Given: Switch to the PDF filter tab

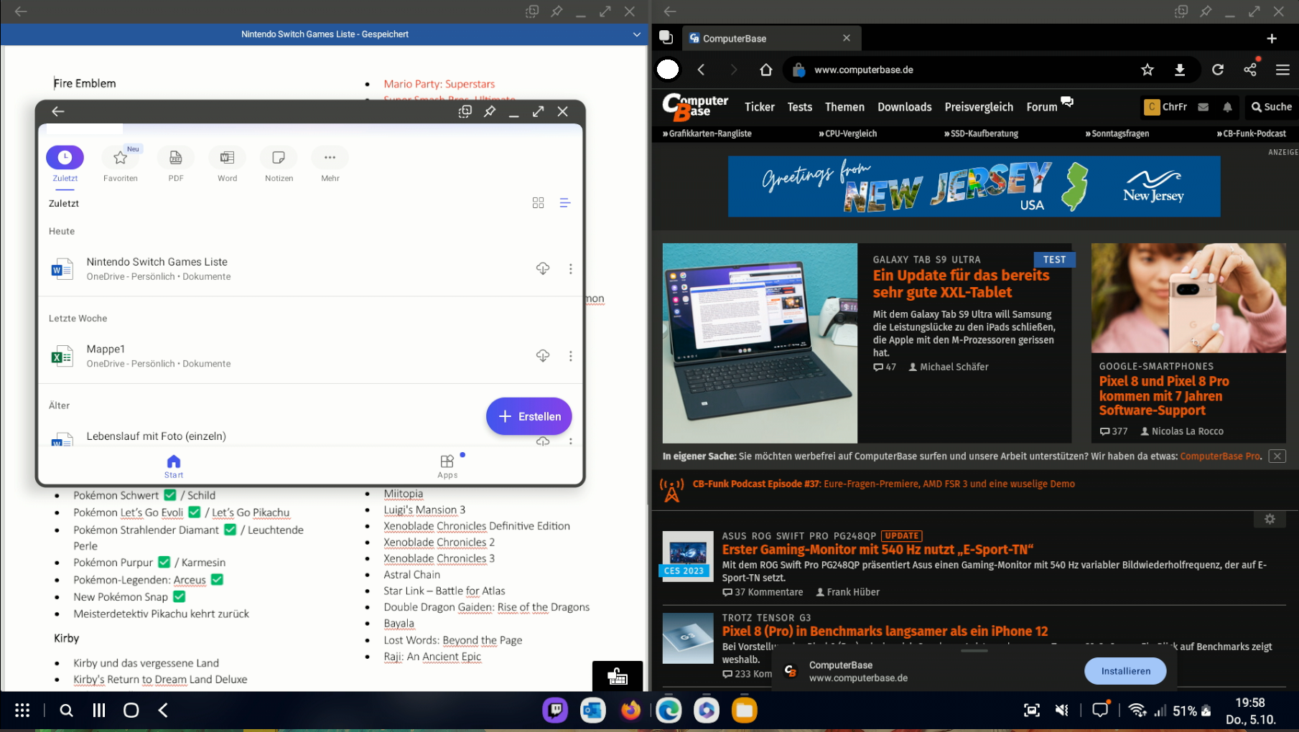Looking at the screenshot, I should [x=176, y=164].
